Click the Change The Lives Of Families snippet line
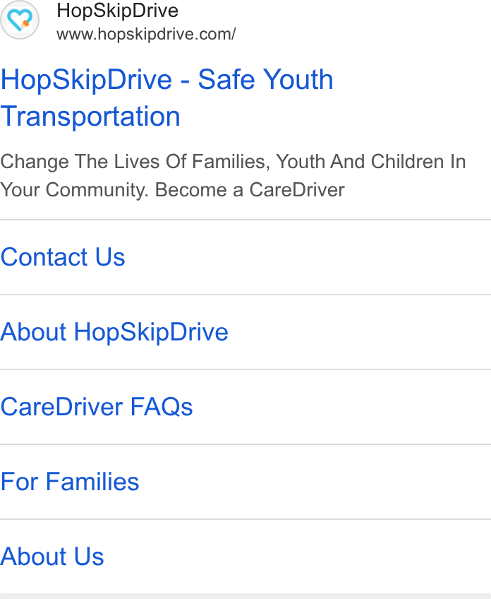 click(x=233, y=162)
